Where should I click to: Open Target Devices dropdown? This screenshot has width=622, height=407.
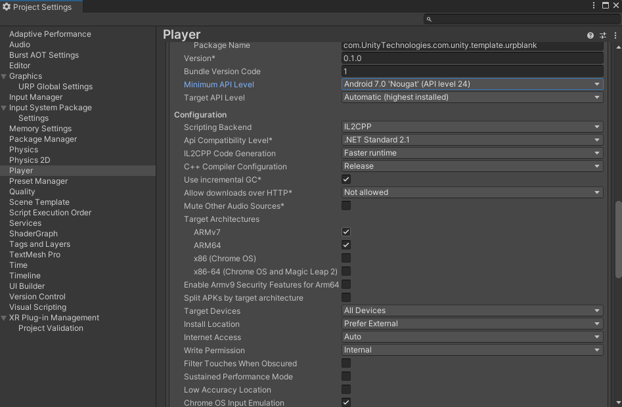(472, 311)
